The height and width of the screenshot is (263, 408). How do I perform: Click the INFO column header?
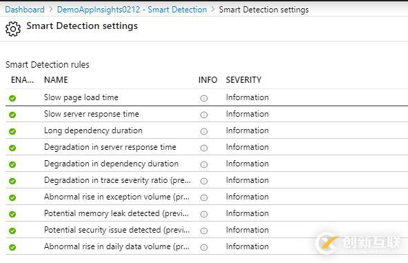pyautogui.click(x=207, y=80)
